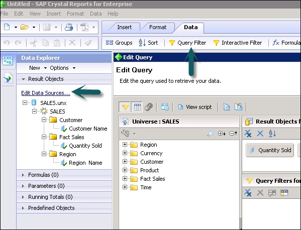Expand the Running Totals (0) section
The image size is (301, 230).
(x=23, y=197)
